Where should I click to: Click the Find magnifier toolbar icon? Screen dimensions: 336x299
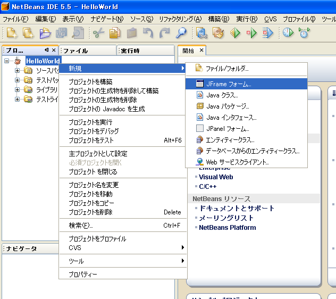tap(181, 33)
